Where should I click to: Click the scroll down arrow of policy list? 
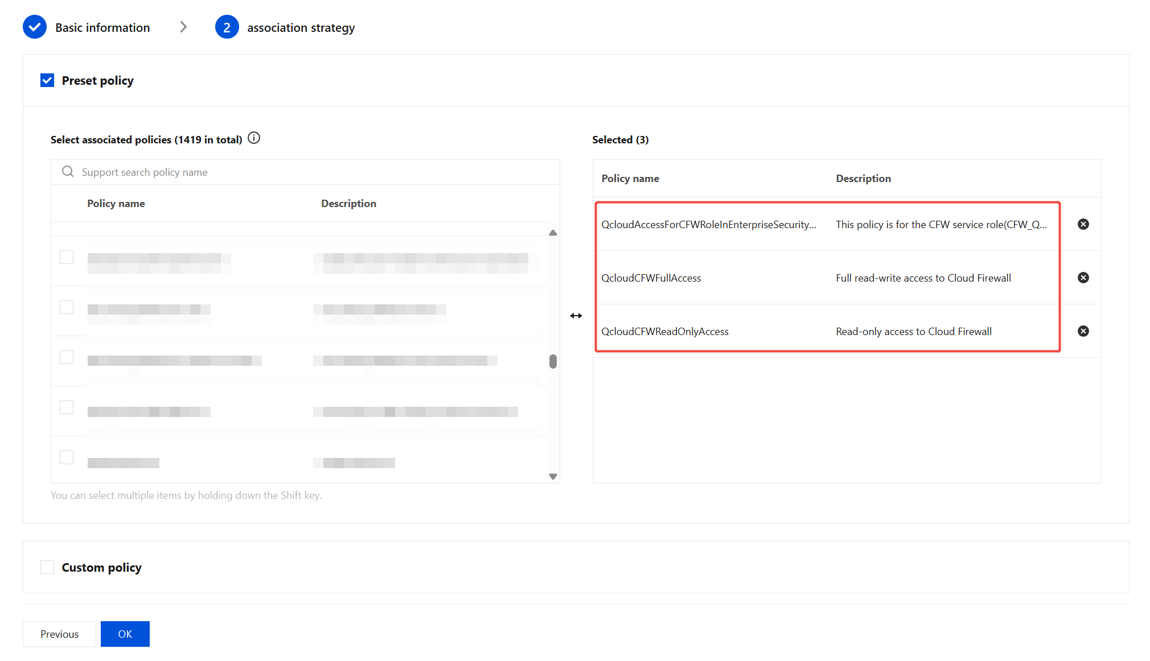[553, 477]
